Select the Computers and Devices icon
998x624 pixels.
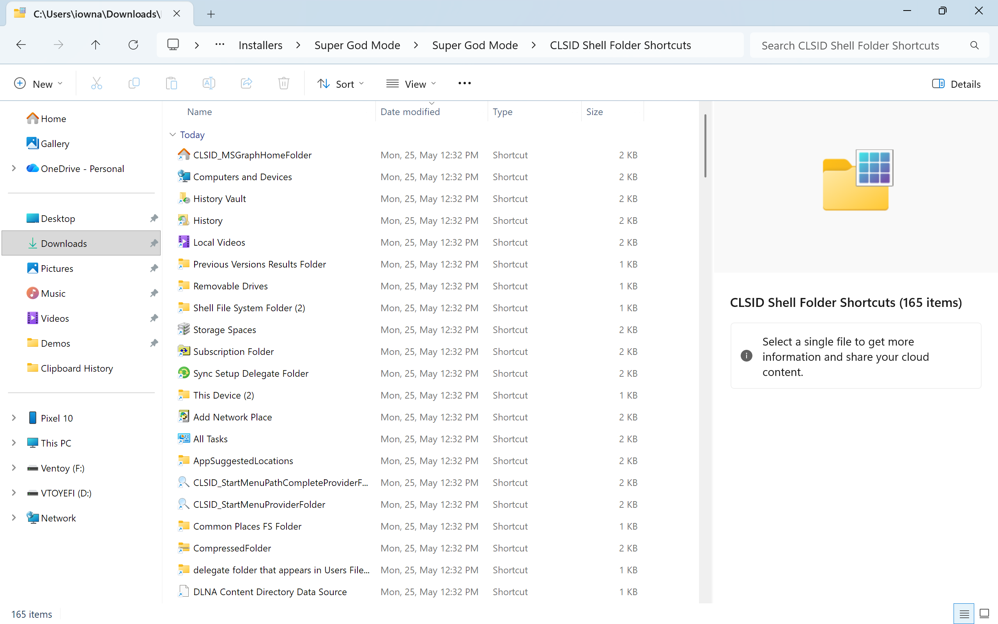pyautogui.click(x=184, y=176)
